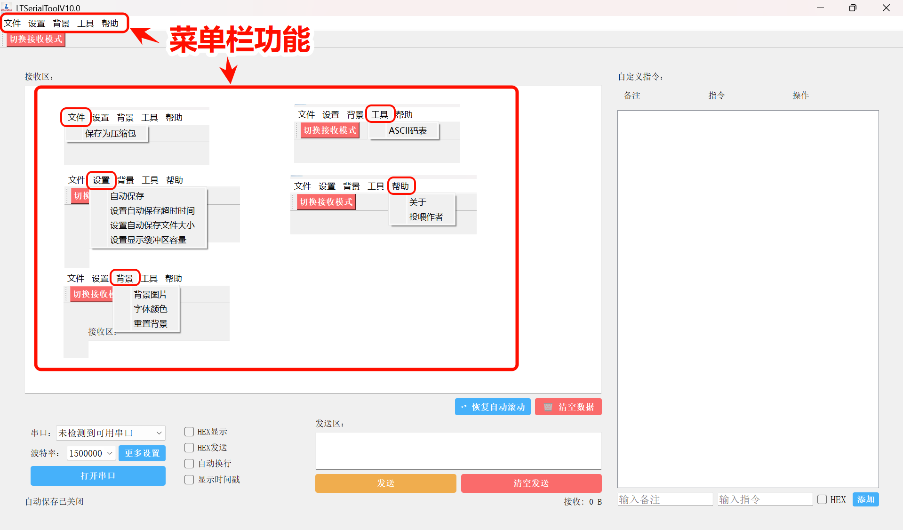903x530 pixels.
Task: Open the 文件 menu
Action: 12,23
